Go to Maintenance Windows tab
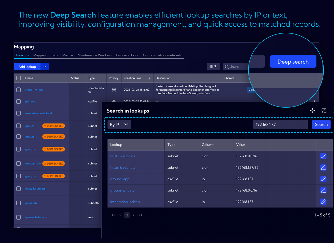 click(x=94, y=55)
